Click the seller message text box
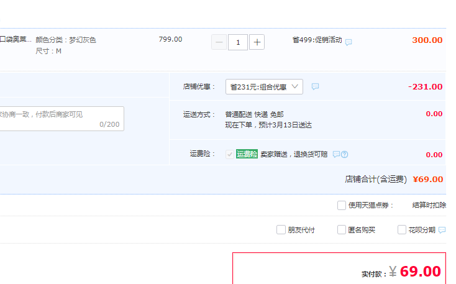 [62, 119]
